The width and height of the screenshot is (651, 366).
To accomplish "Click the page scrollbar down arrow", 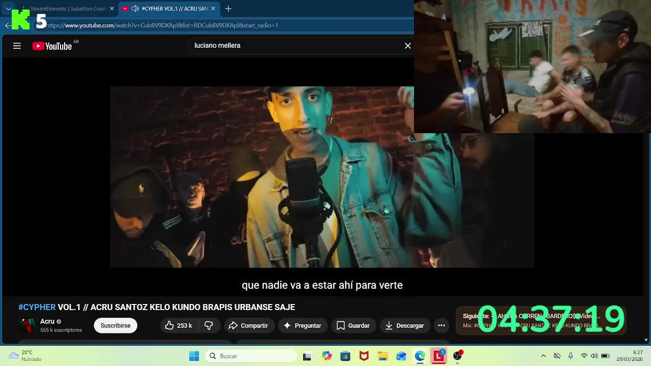I will pos(646,340).
